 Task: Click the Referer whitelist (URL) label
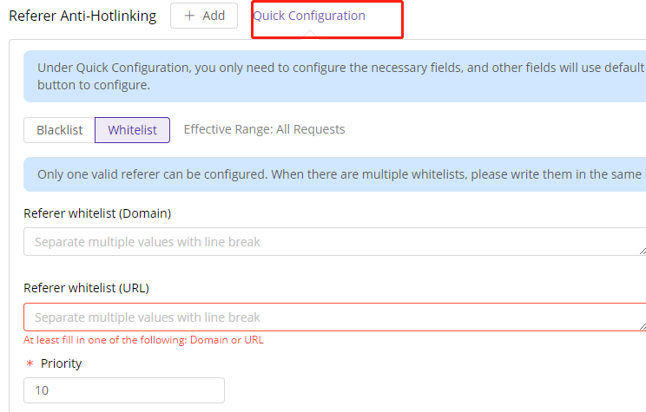(x=86, y=288)
